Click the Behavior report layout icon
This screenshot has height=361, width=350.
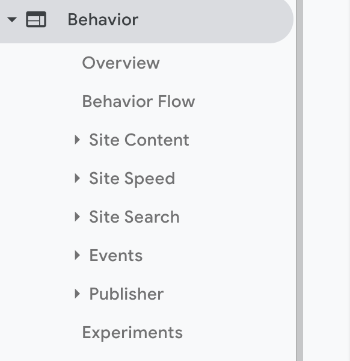click(x=36, y=19)
